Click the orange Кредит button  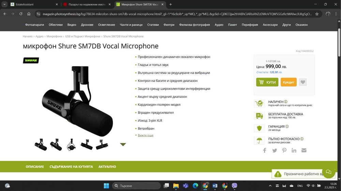pyautogui.click(x=288, y=82)
